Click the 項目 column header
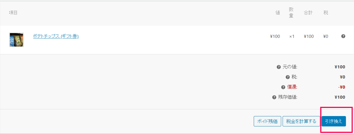Image resolution: width=354 pixels, height=134 pixels. pyautogui.click(x=13, y=13)
